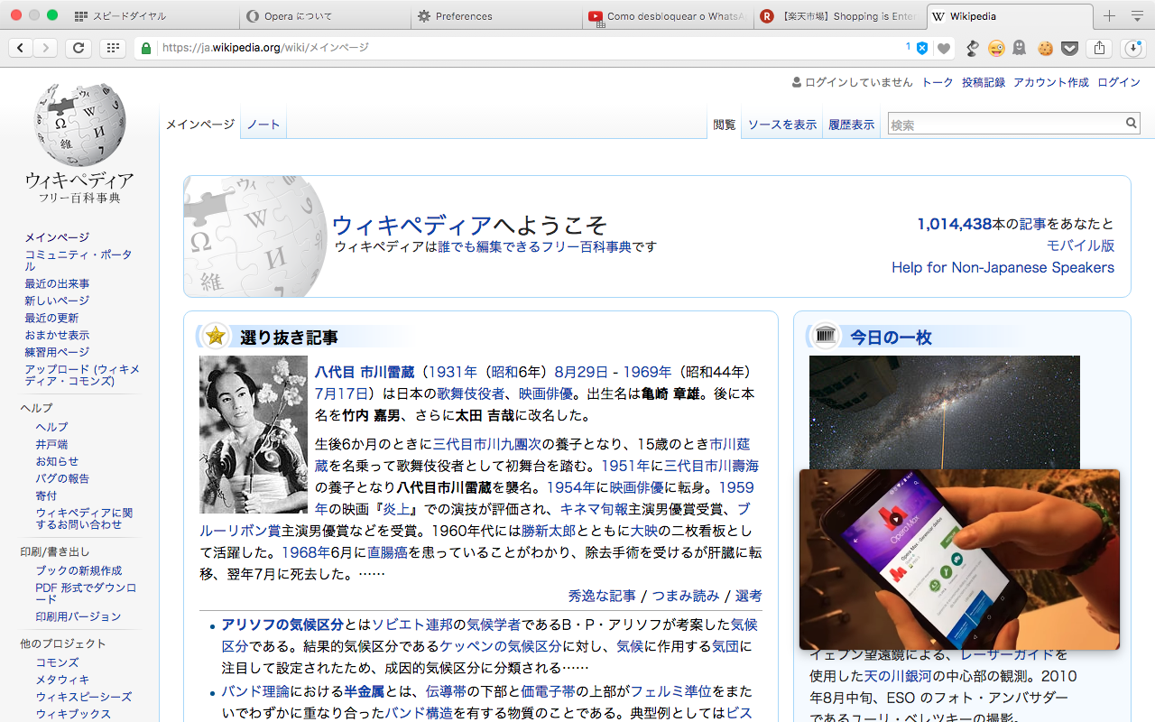Open the ad blocker shield icon
The width and height of the screenshot is (1155, 722).
(x=922, y=48)
